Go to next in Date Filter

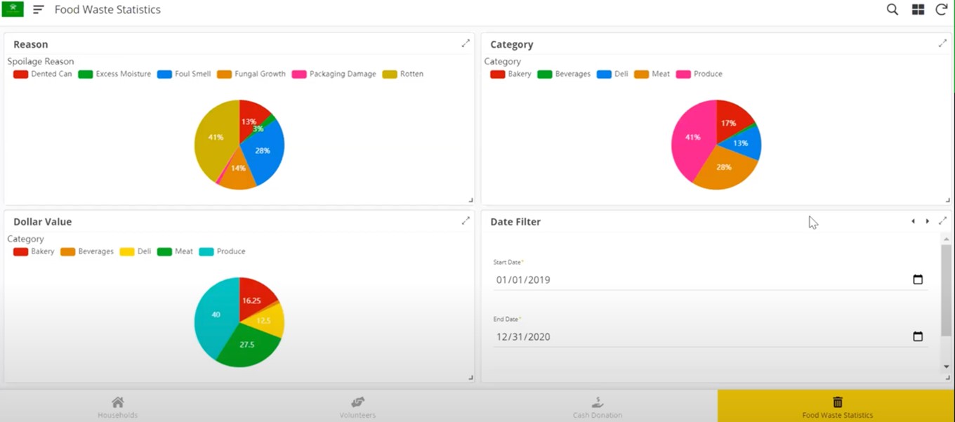[928, 221]
